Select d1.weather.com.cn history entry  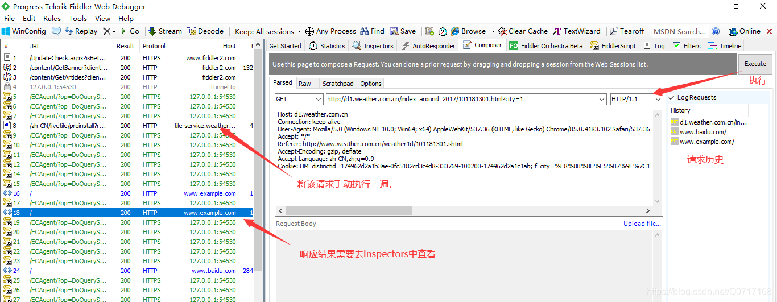(709, 122)
